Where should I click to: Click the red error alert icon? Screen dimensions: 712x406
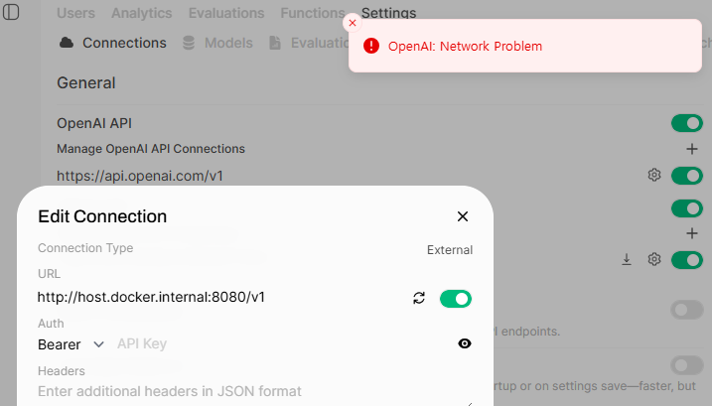click(x=371, y=46)
